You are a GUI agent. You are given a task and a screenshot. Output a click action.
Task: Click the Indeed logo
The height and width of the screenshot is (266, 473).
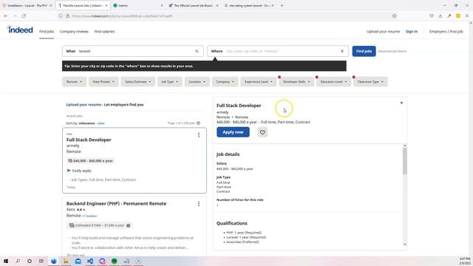point(20,30)
